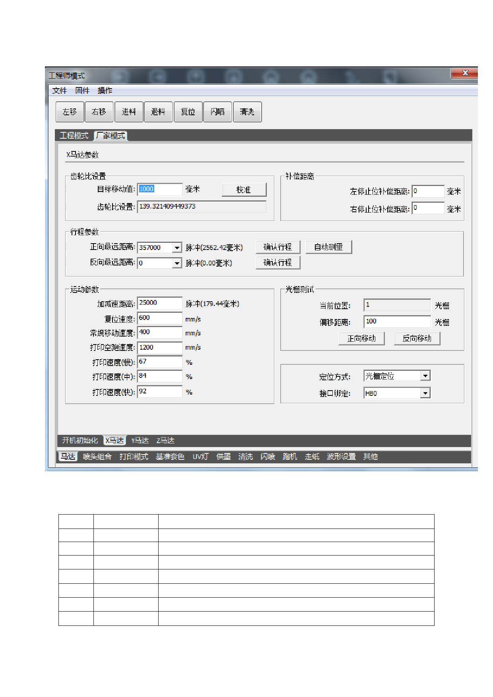Open the 喷头组合 bottom tab
Viewport: 493px width, 697px height.
click(x=97, y=457)
